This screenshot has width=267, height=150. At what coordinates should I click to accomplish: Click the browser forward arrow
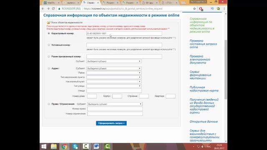(x=48, y=9)
